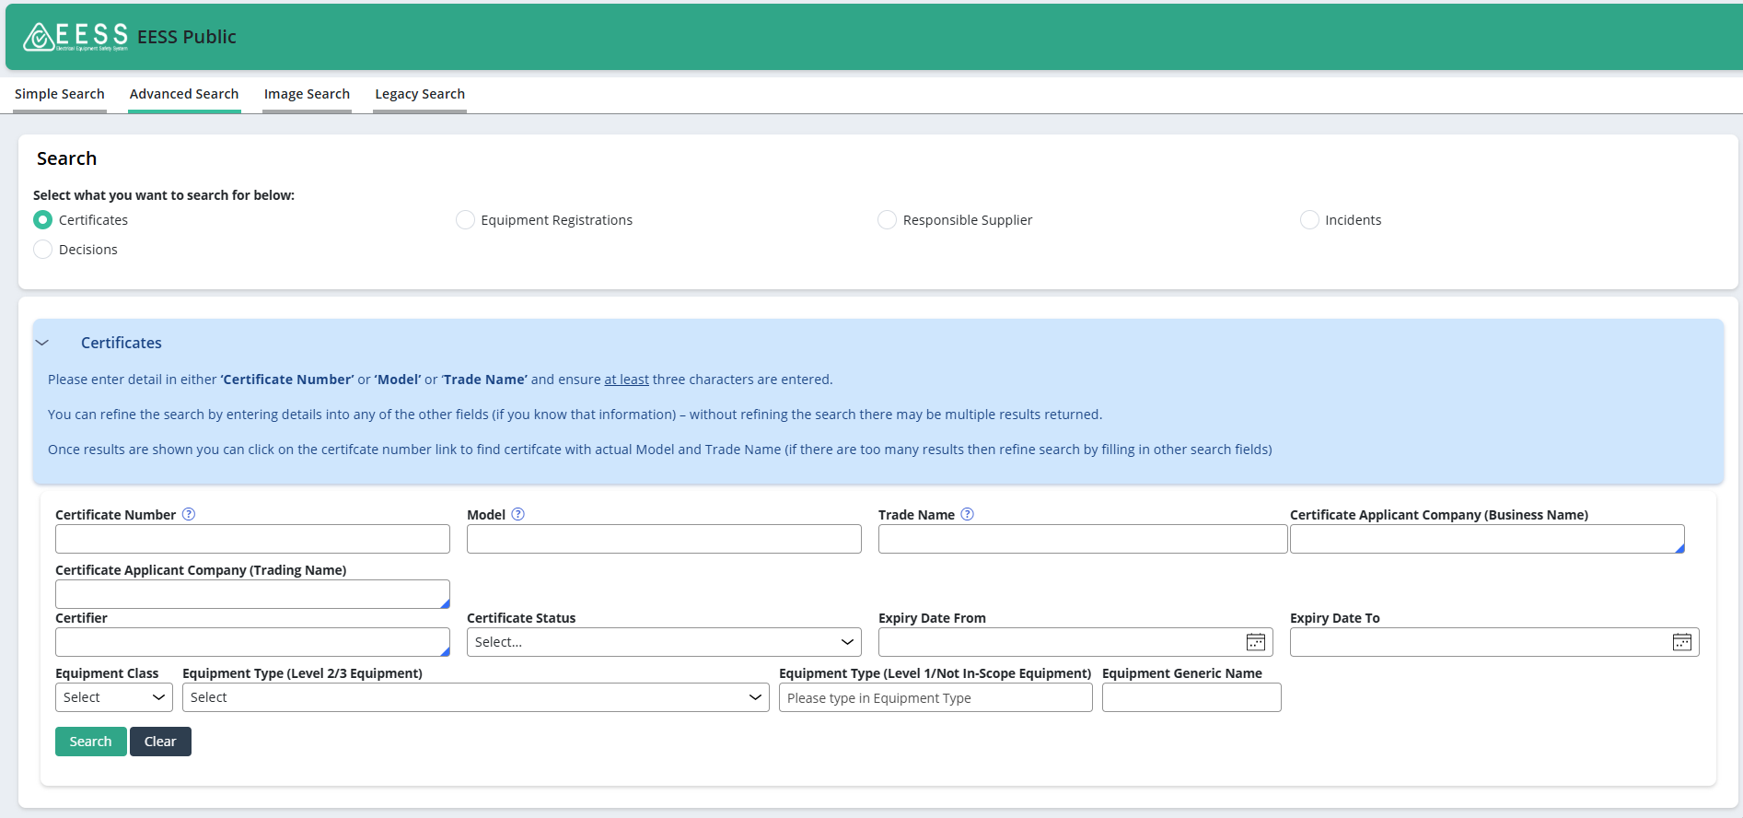Open the Certificate Status dropdown
Screen dimensions: 1743x818
point(663,642)
